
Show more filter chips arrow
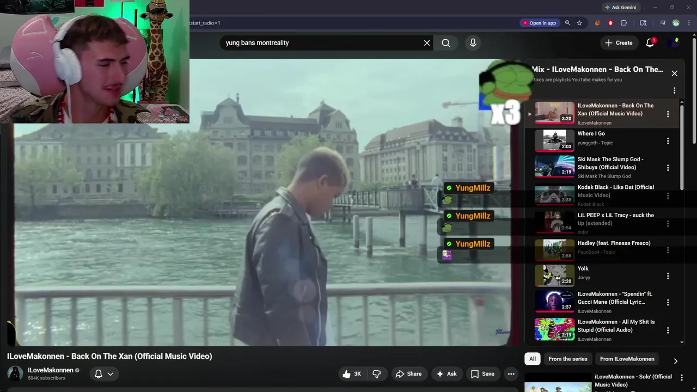click(675, 361)
